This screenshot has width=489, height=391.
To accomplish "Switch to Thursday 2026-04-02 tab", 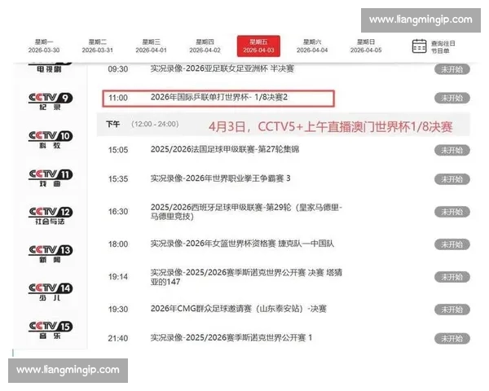I will pos(205,46).
